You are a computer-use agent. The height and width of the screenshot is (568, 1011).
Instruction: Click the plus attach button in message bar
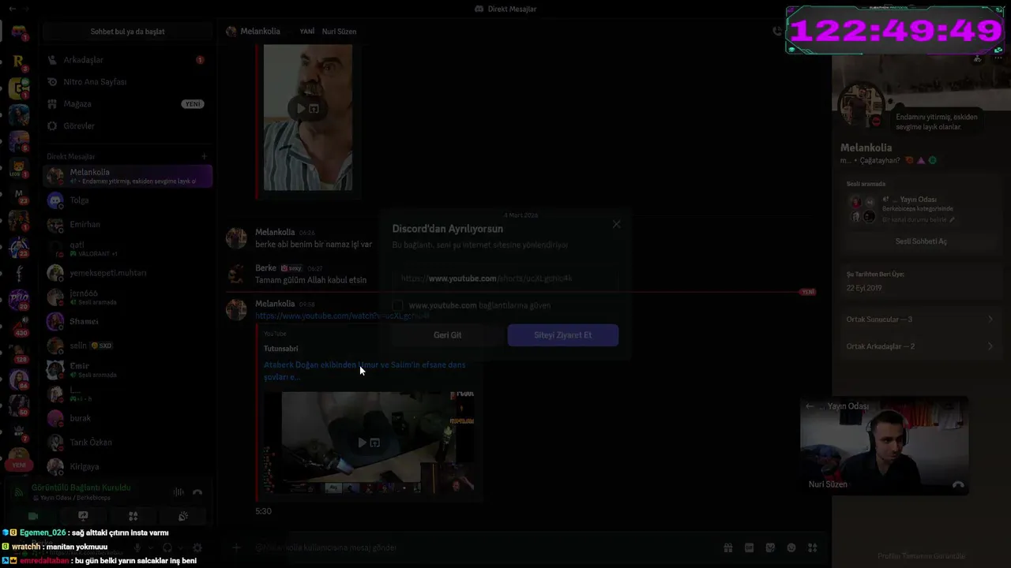coord(236,547)
